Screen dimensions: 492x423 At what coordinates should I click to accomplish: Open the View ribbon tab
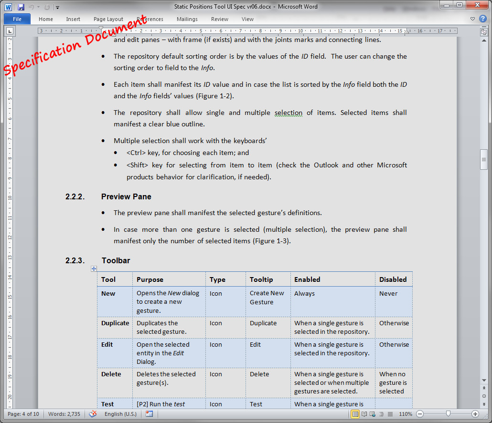point(247,19)
